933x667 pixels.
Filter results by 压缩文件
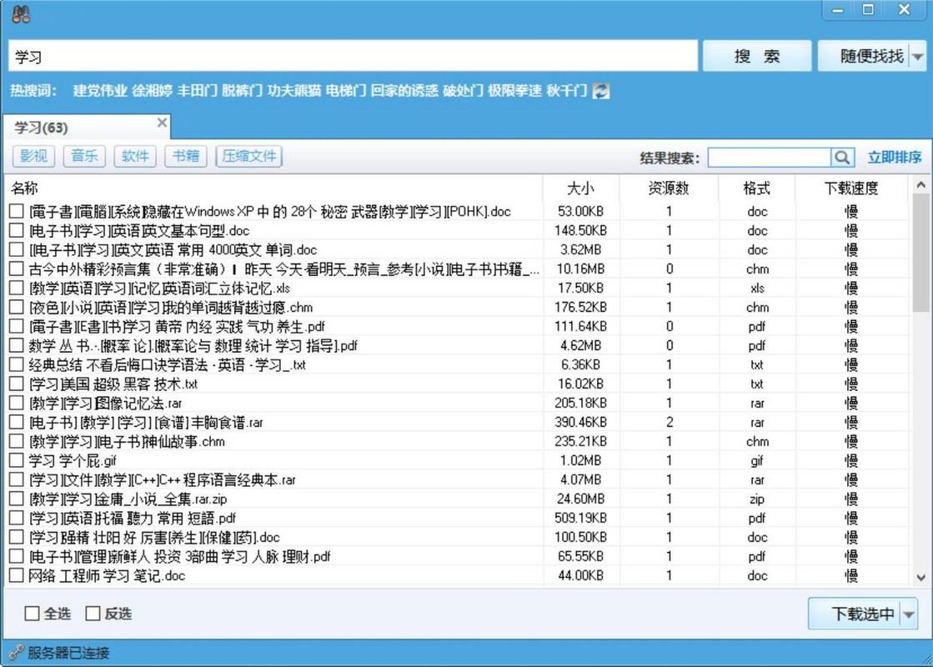249,156
